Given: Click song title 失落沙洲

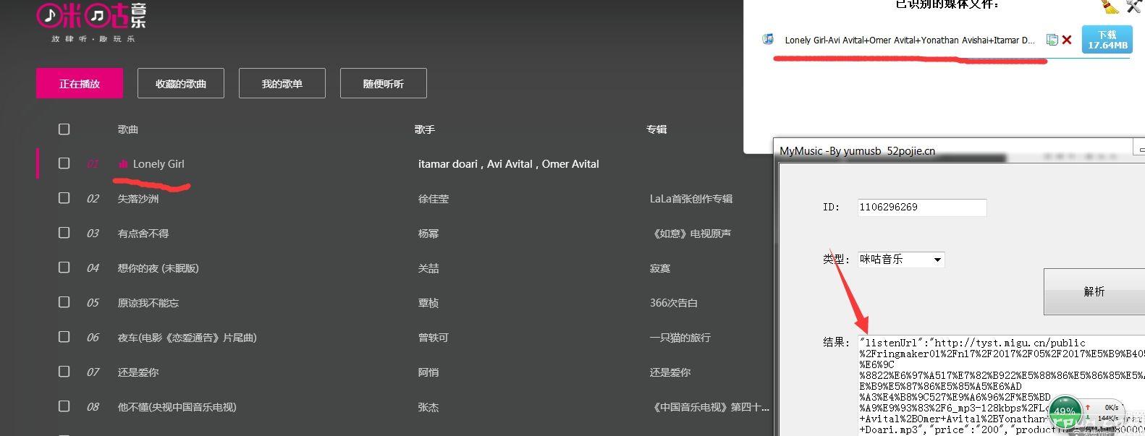Looking at the screenshot, I should click(x=138, y=199).
